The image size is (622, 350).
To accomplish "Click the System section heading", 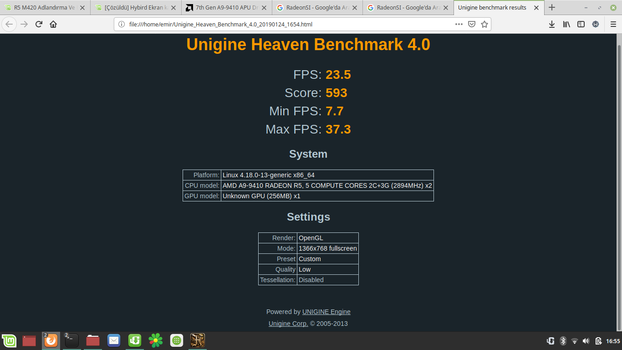I will [308, 154].
